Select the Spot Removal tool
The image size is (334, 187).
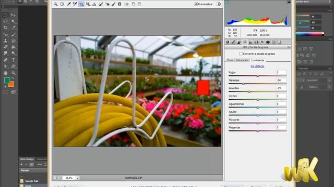point(101,4)
